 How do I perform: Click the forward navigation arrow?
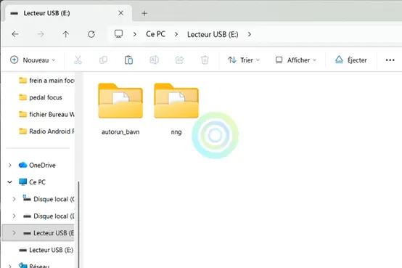point(41,34)
